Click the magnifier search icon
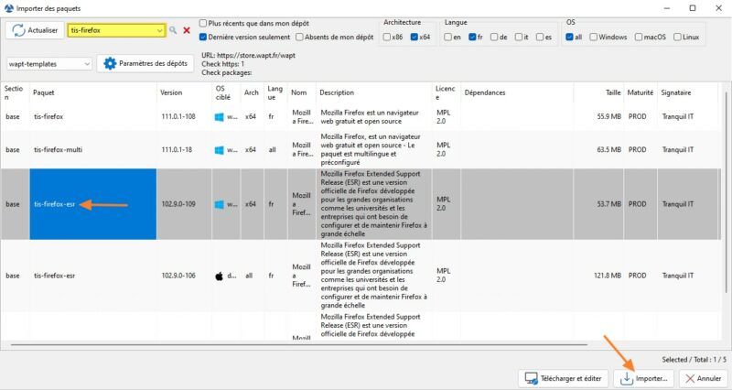Viewport: 732px width, 390px height. pyautogui.click(x=173, y=30)
